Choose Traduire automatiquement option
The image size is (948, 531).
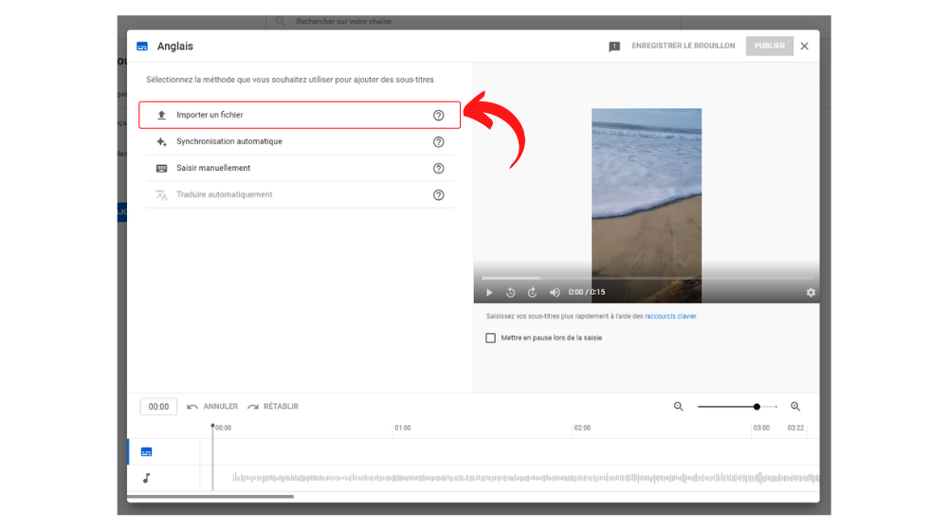click(x=300, y=194)
